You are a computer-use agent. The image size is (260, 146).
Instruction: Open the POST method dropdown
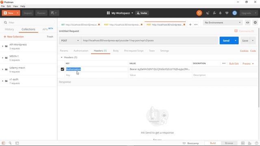pos(70,41)
